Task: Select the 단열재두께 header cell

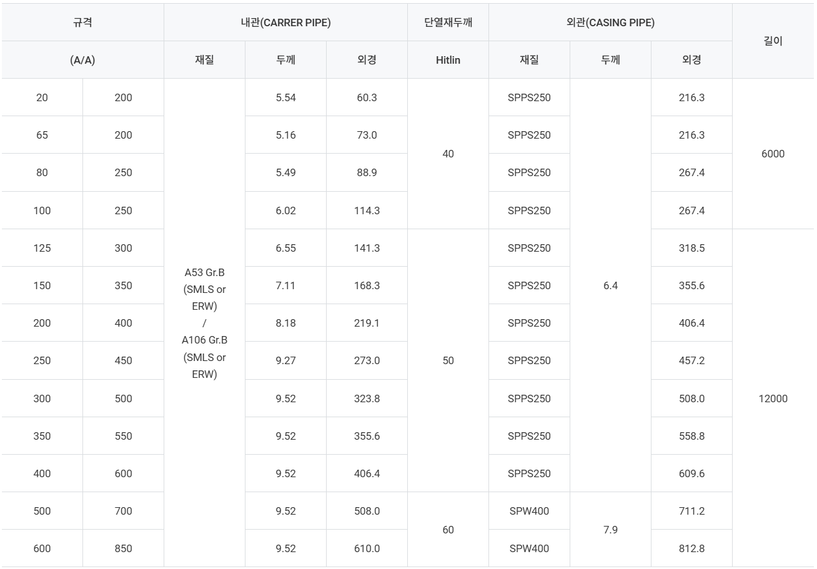Action: point(448,22)
